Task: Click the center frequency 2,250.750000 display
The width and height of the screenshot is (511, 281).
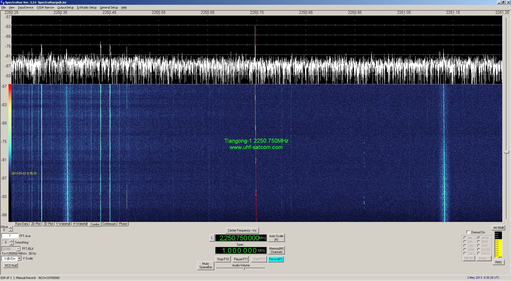Action: (x=241, y=238)
